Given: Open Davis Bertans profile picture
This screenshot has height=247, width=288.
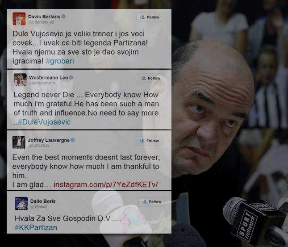Looking at the screenshot, I should coord(19,19).
